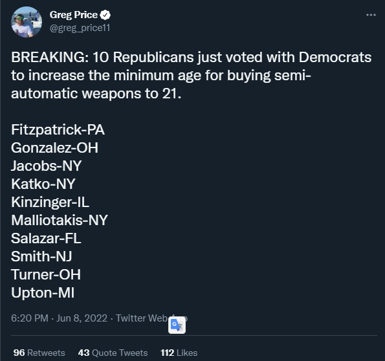This screenshot has width=385, height=361.
Task: Open Greg Price's profile picture
Action: point(27,22)
